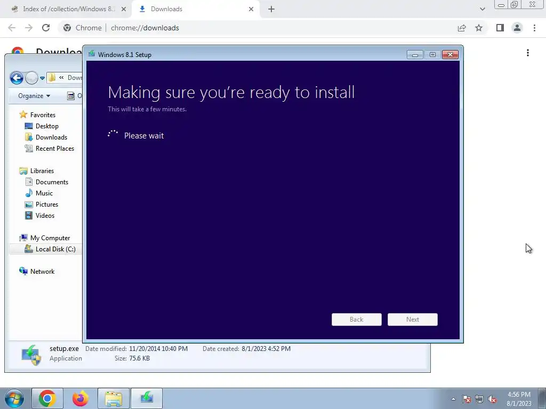Click the share page icon in address bar

pos(462,28)
